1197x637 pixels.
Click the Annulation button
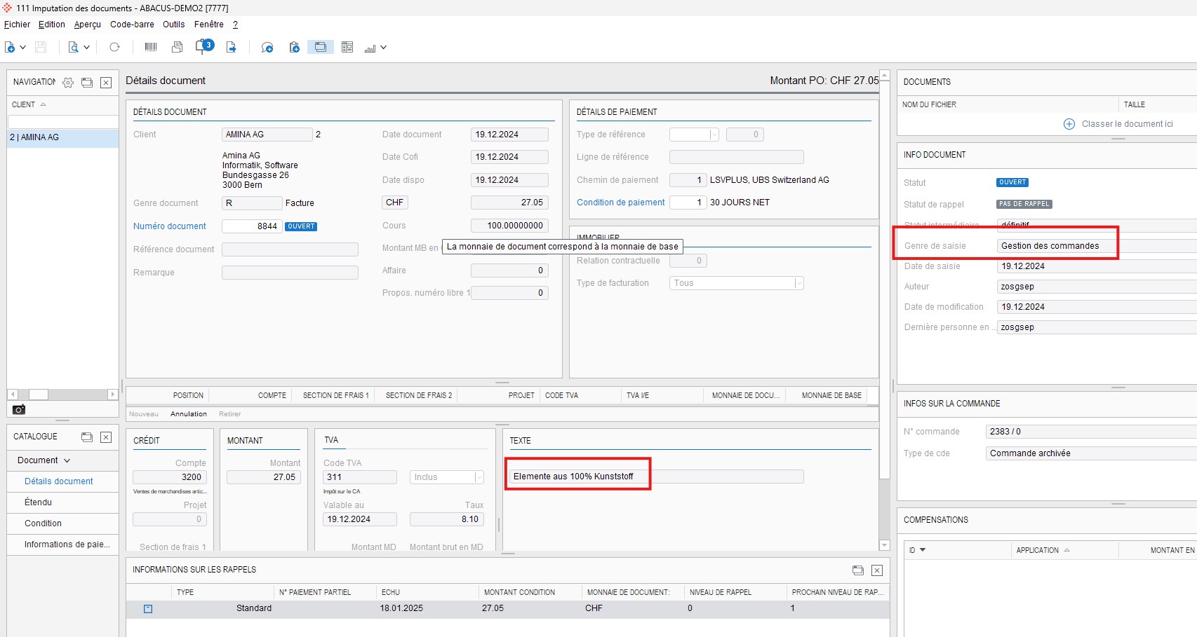(189, 414)
